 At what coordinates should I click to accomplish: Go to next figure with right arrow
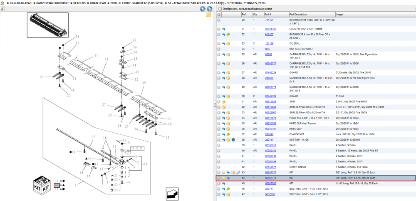[x=209, y=9]
